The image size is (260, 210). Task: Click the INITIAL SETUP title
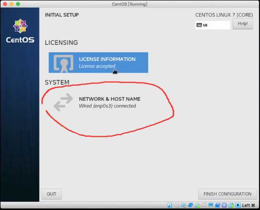[x=62, y=15]
